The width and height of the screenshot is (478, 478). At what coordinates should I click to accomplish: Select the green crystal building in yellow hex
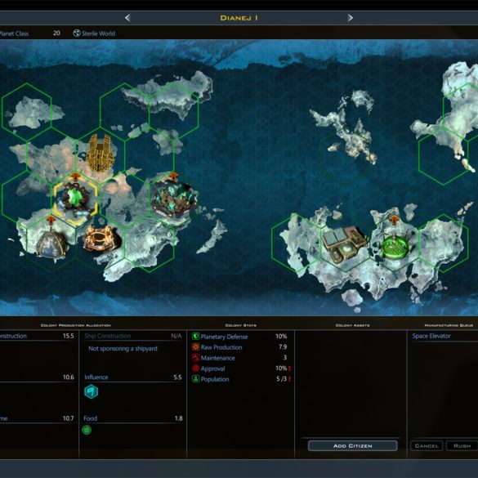pos(76,199)
